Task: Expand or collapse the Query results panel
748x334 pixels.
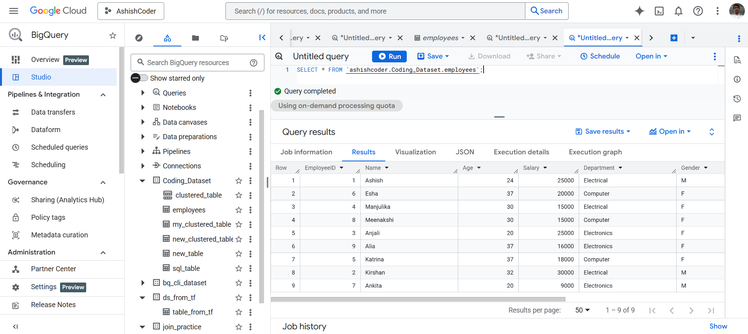Action: pyautogui.click(x=712, y=132)
